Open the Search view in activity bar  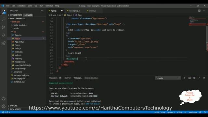point(4,19)
